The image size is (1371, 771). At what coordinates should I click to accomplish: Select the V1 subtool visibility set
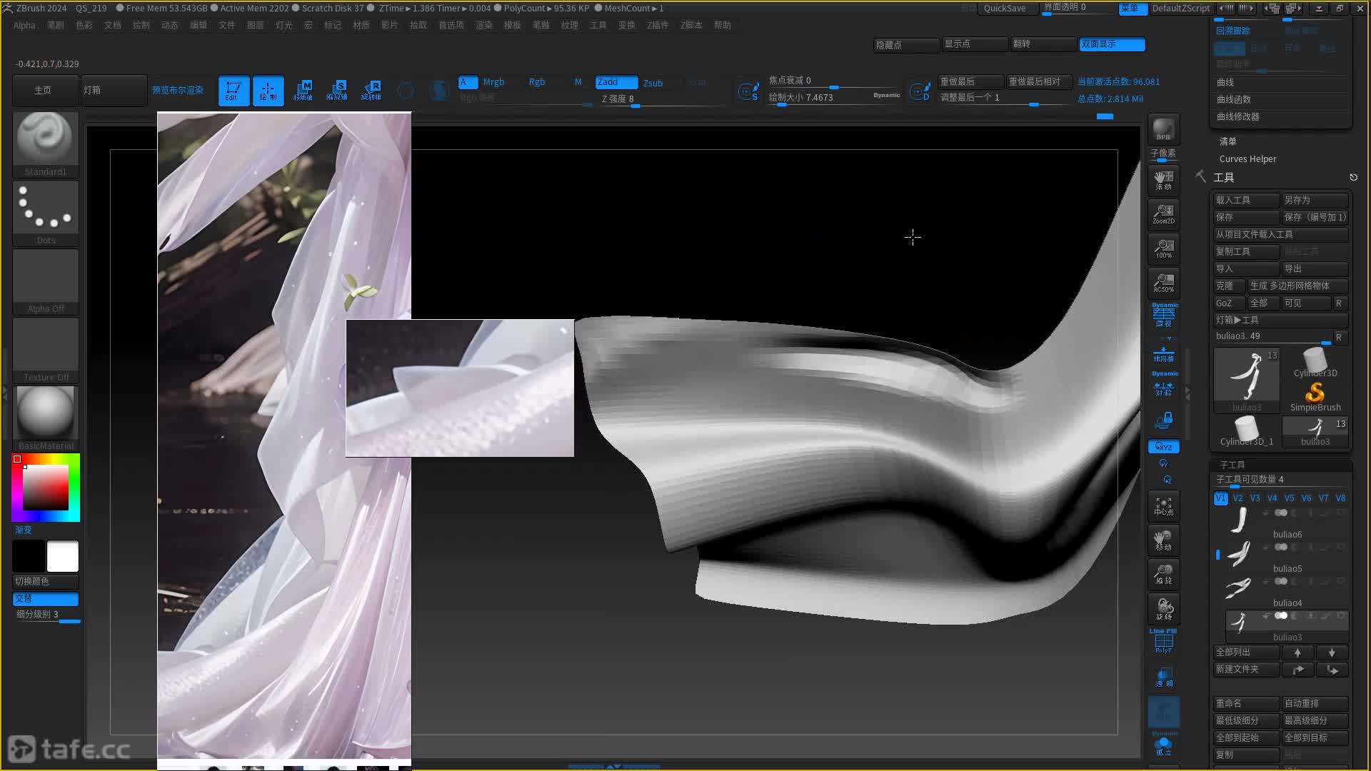click(1220, 498)
